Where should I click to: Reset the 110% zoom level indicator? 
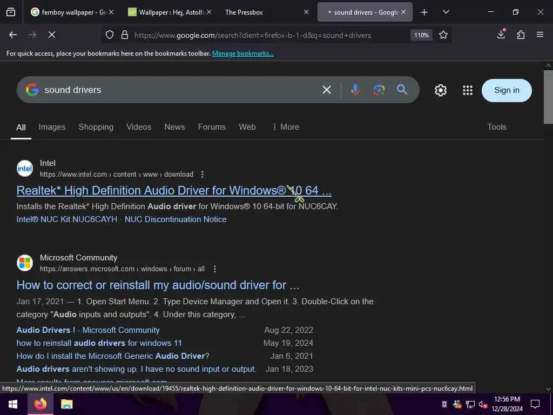[421, 35]
